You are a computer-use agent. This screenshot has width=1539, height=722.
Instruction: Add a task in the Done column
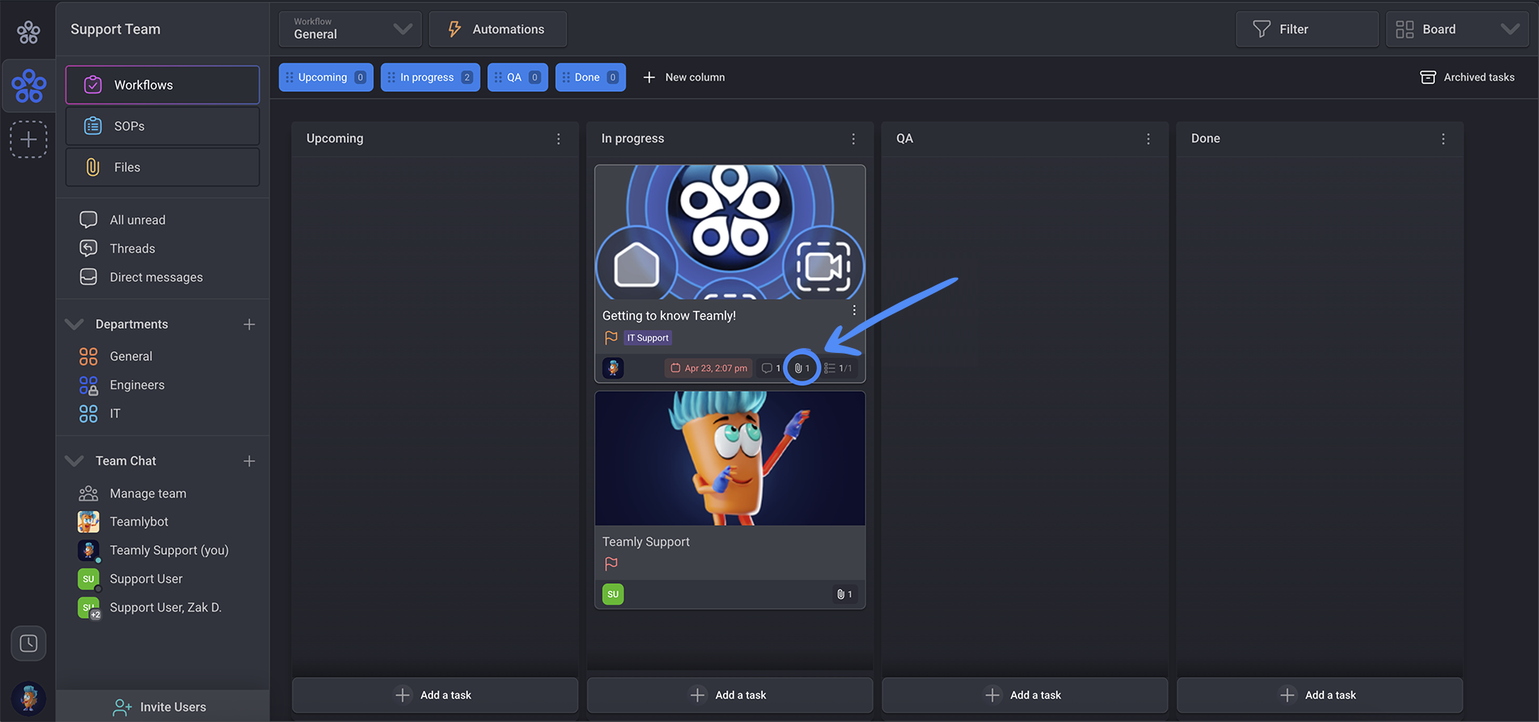(x=1319, y=695)
